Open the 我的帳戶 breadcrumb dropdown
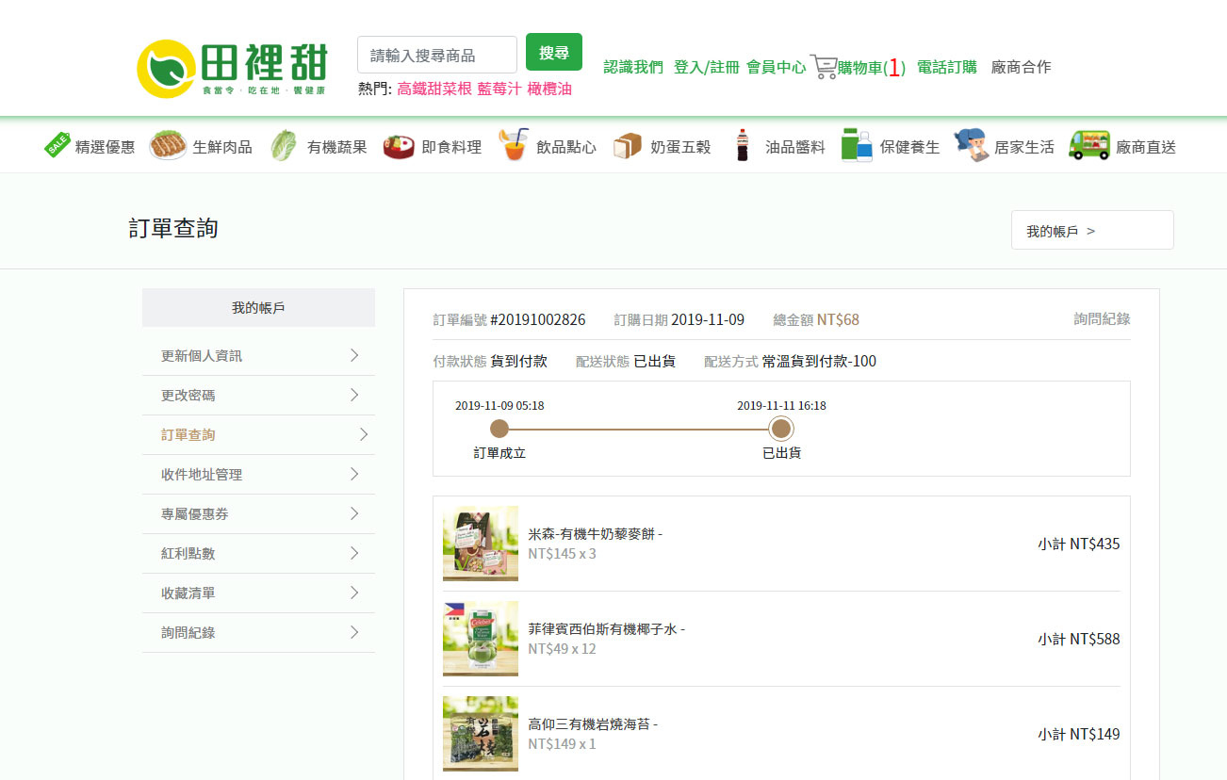 1091,231
